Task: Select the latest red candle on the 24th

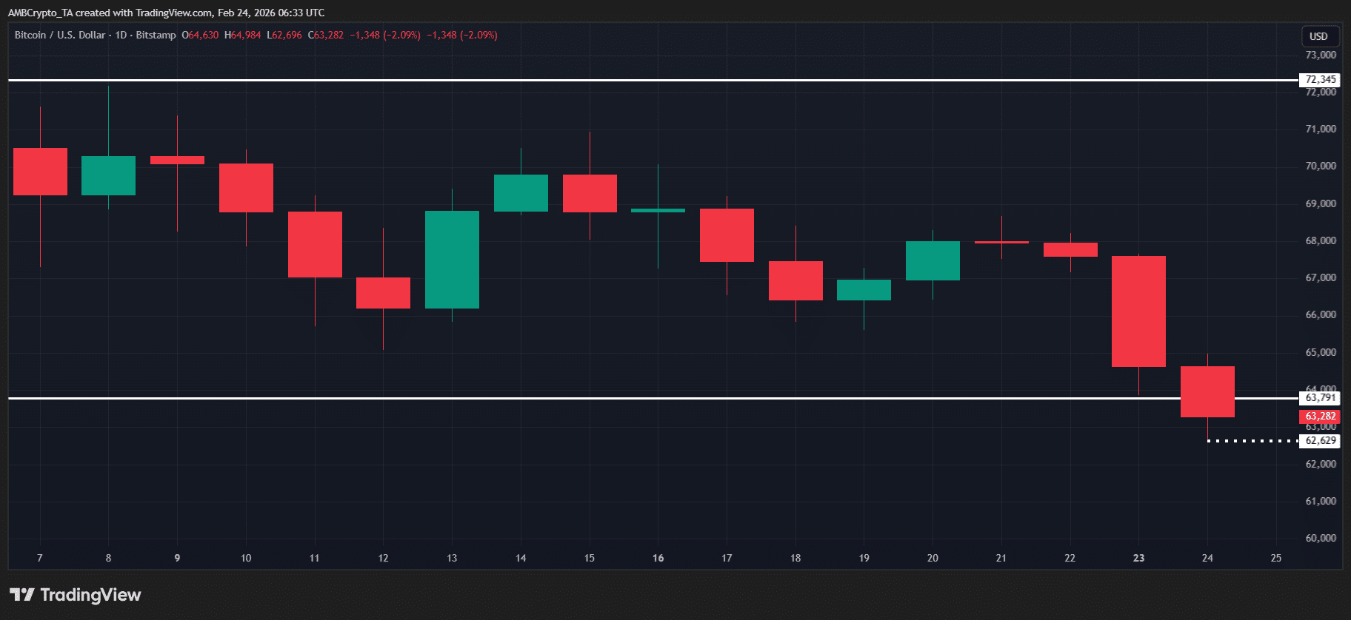Action: (x=1207, y=391)
